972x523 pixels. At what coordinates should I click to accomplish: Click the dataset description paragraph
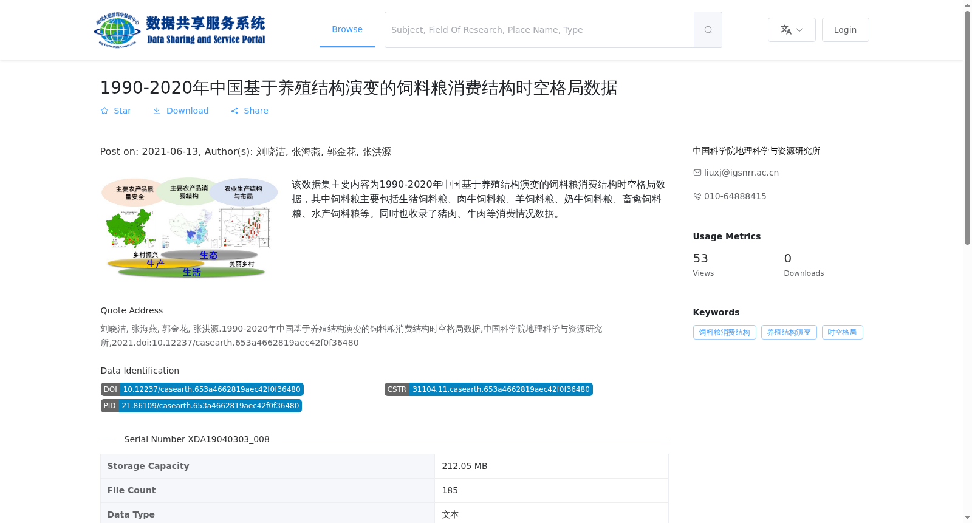click(x=479, y=199)
